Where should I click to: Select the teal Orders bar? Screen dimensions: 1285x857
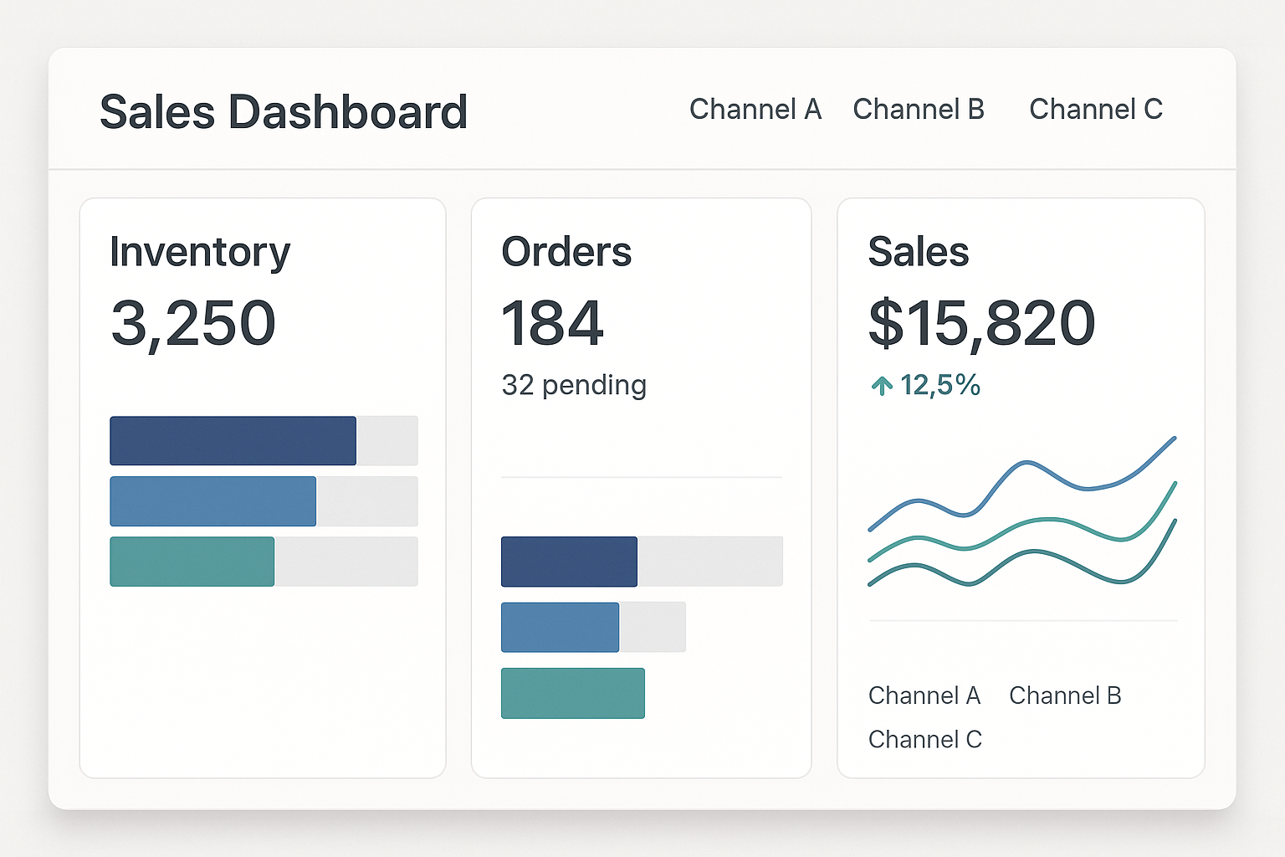point(573,693)
